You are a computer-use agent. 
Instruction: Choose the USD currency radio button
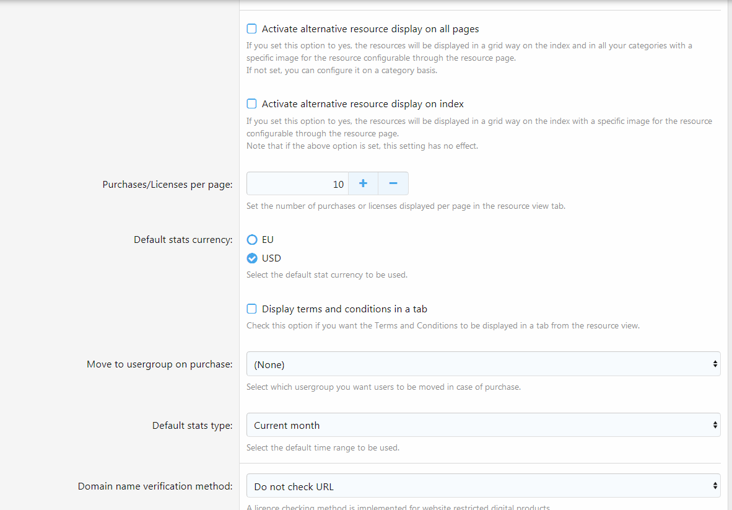pos(252,258)
